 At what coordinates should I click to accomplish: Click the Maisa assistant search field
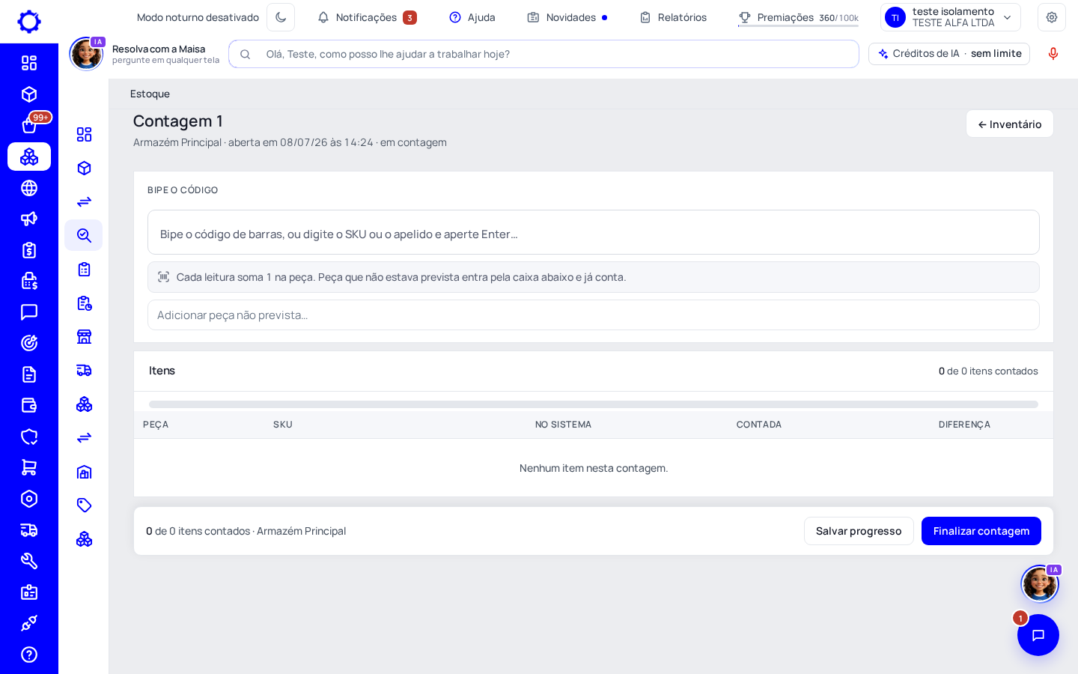click(544, 54)
